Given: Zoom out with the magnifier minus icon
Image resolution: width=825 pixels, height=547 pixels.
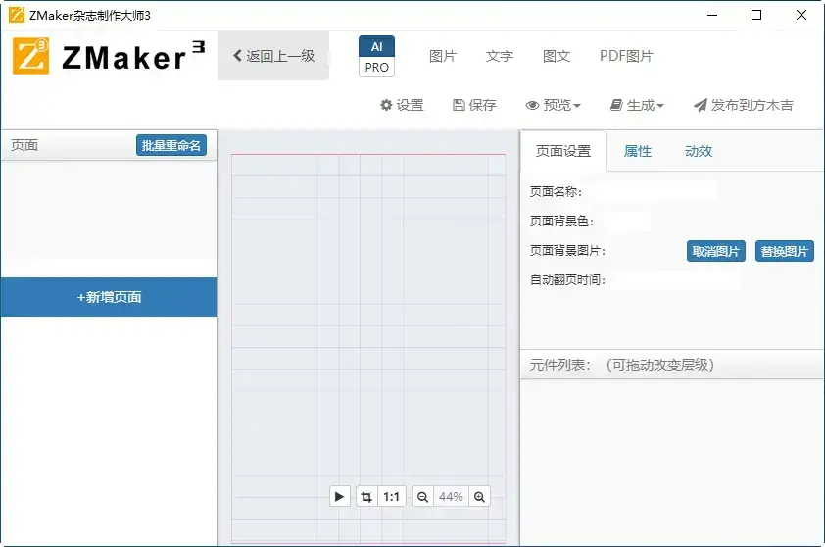Looking at the screenshot, I should tap(422, 496).
